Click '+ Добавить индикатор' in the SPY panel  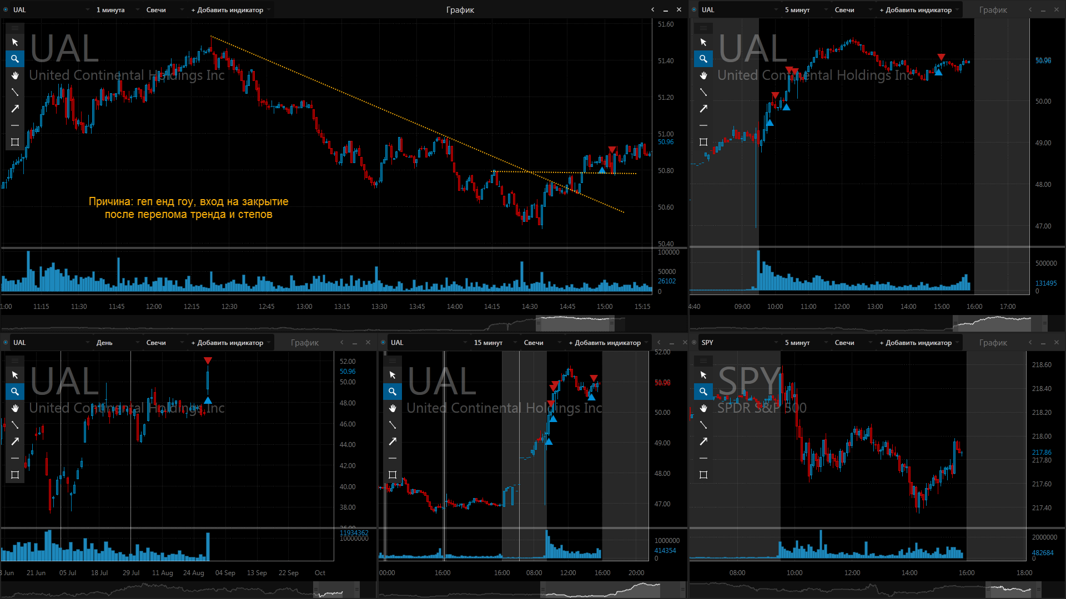click(918, 343)
